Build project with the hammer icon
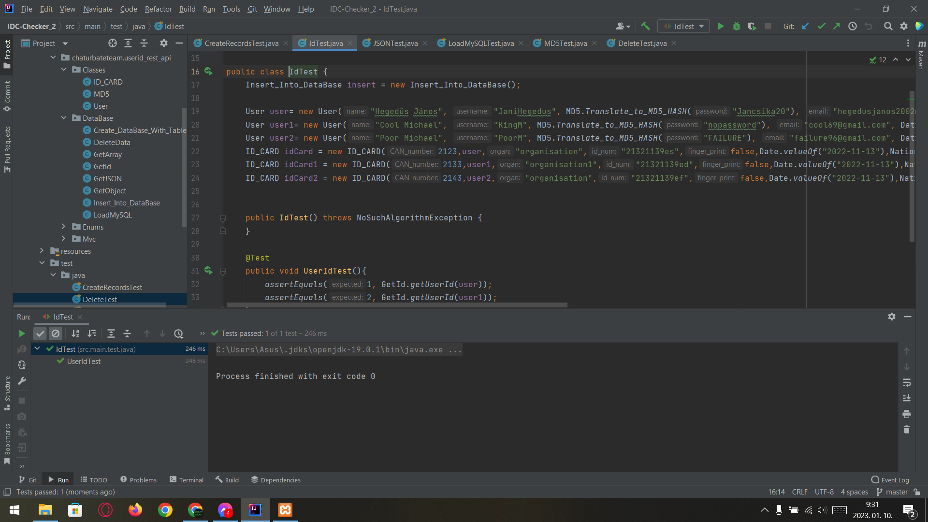928x522 pixels. pyautogui.click(x=645, y=26)
